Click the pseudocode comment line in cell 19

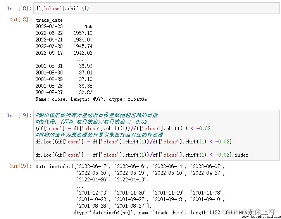(x=91, y=122)
